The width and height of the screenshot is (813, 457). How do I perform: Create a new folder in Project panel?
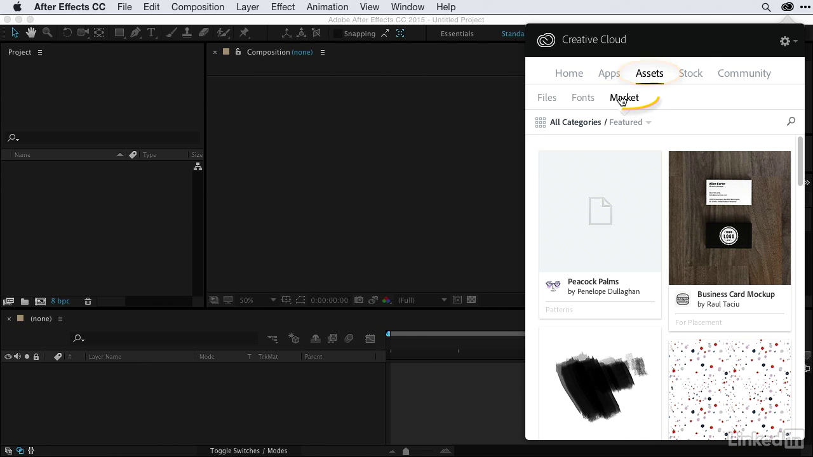[x=25, y=301]
